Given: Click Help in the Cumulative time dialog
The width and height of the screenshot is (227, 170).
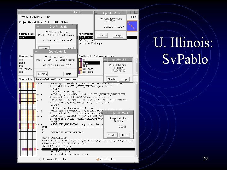Looking at the screenshot, I should pos(124,79).
